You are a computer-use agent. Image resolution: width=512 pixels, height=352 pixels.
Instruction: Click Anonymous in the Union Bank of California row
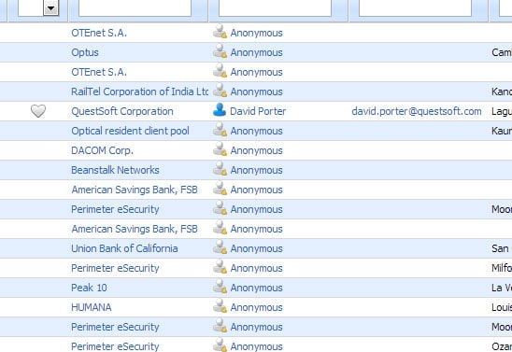tap(257, 248)
